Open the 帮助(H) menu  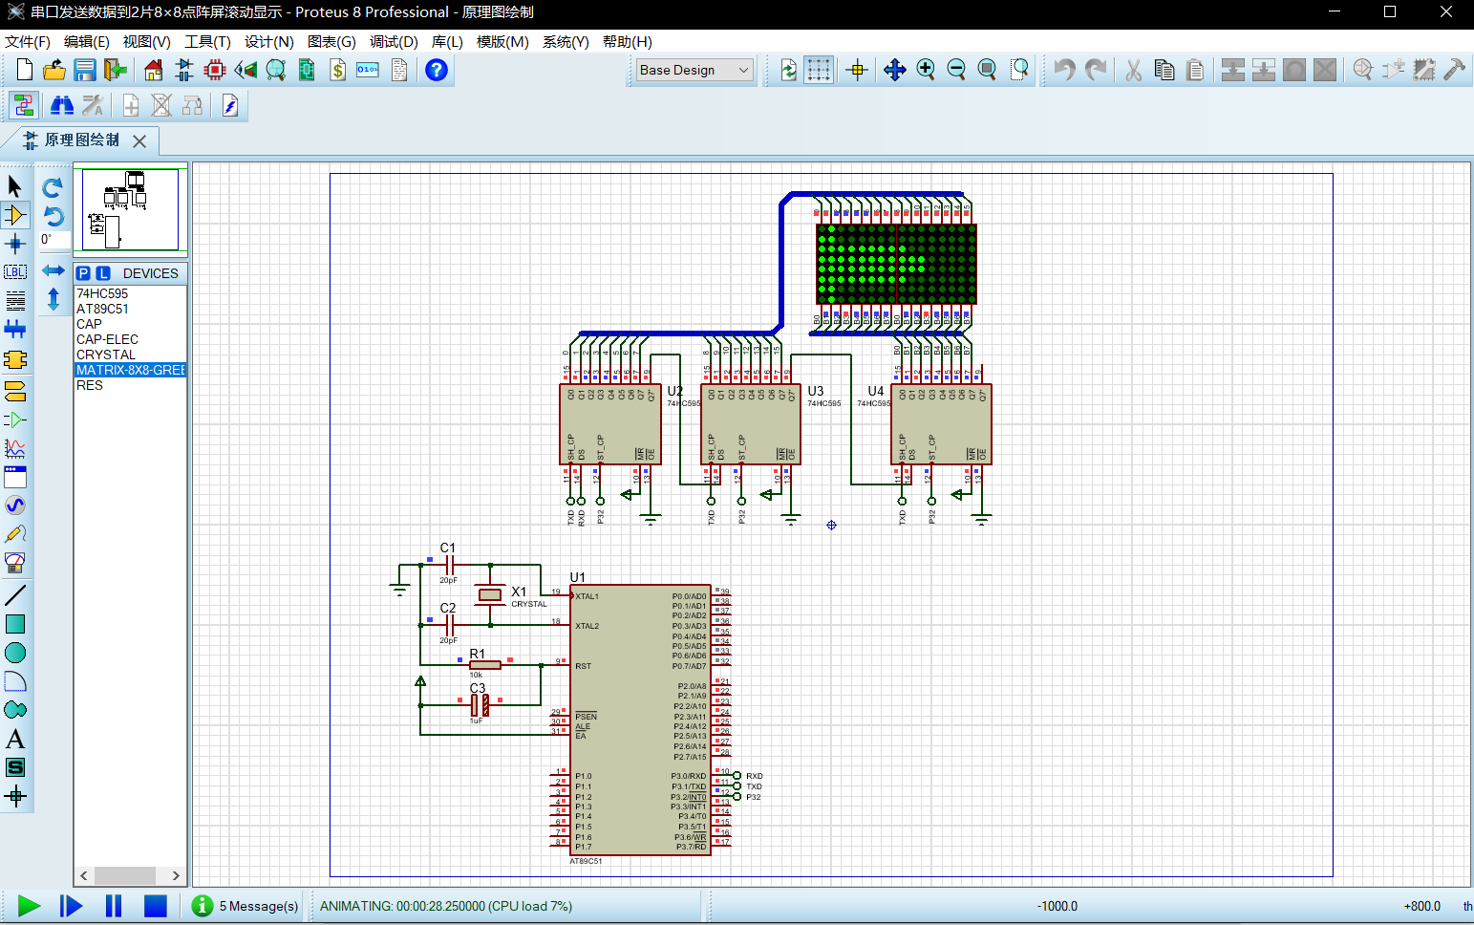coord(627,42)
